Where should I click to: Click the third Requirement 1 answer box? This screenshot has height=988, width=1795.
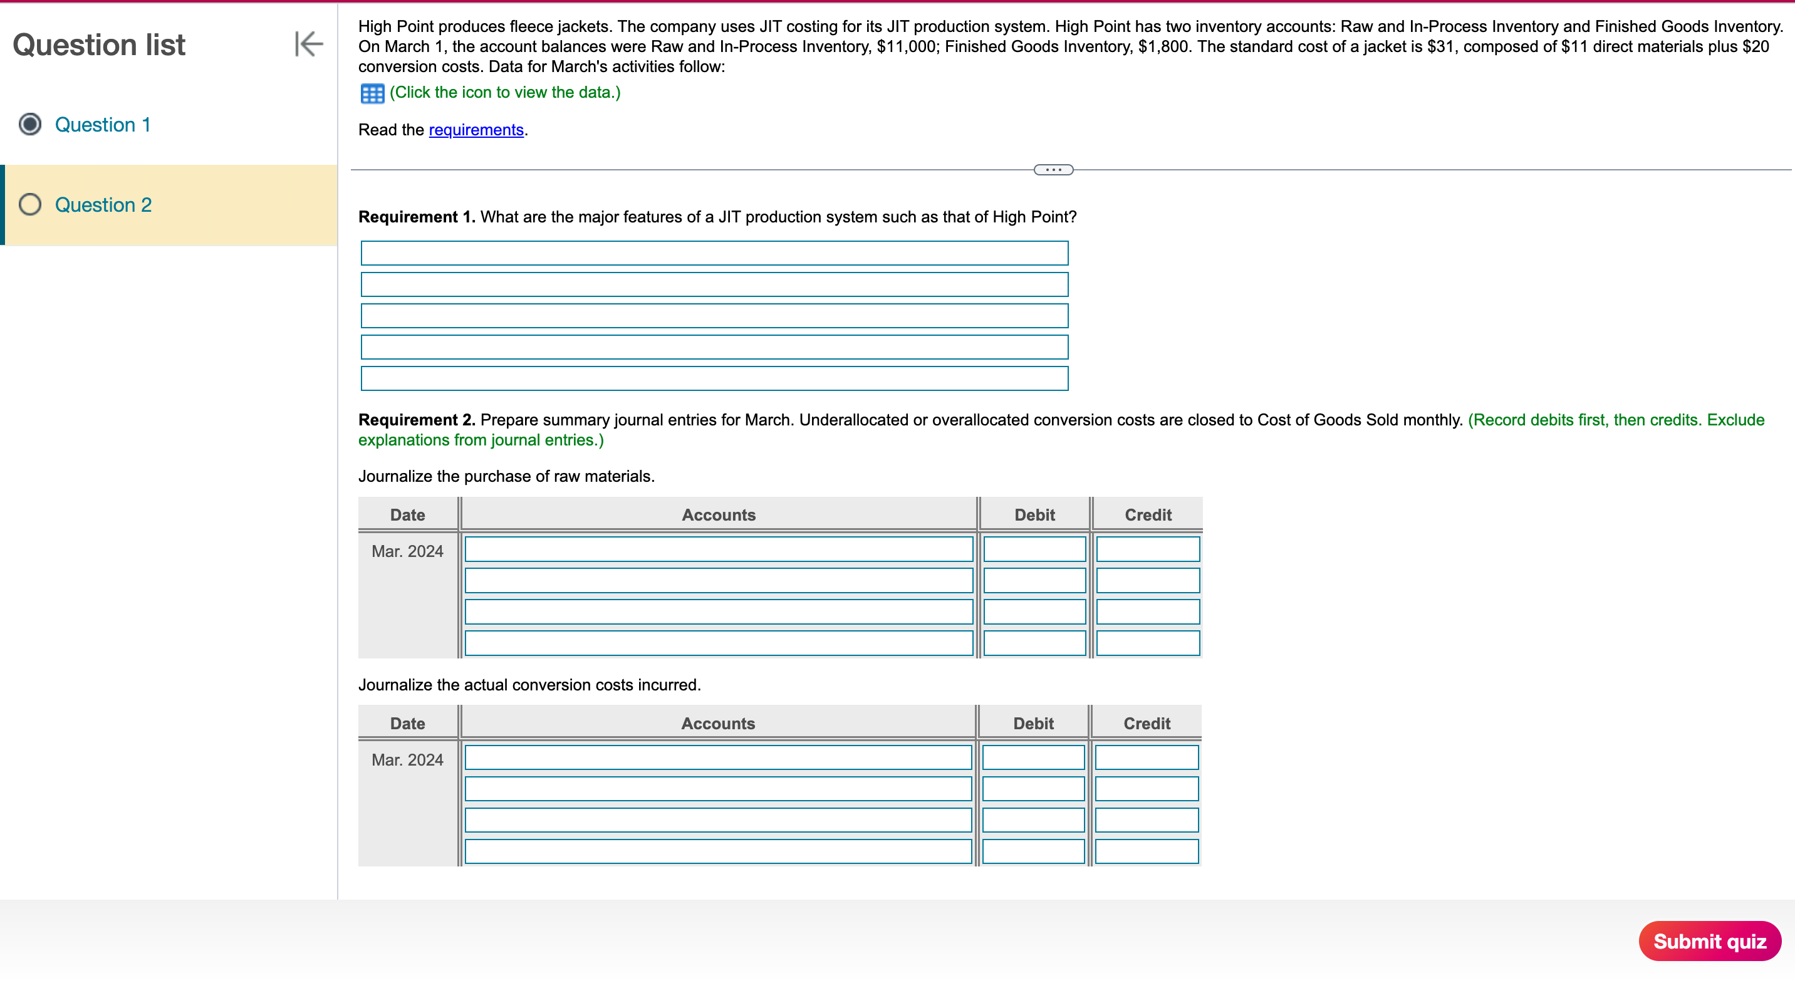(x=714, y=316)
